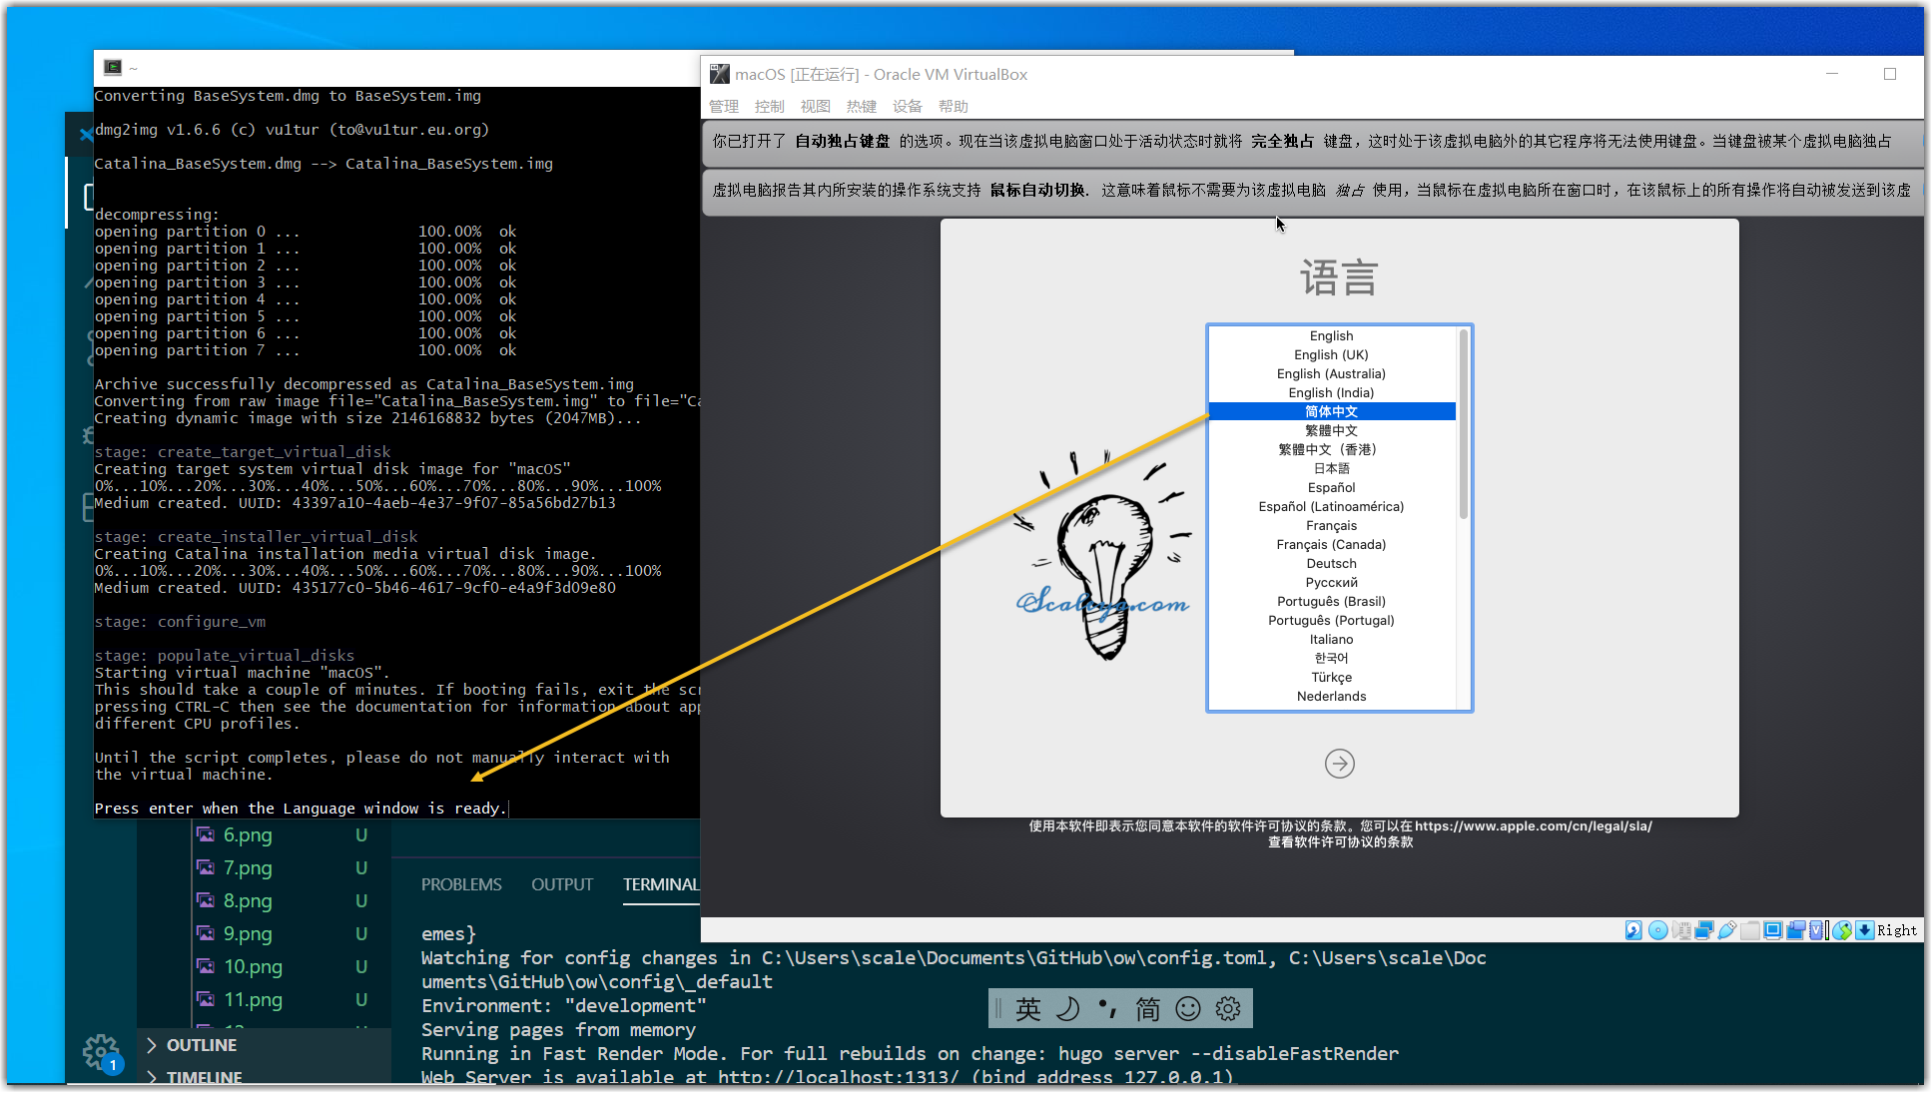Select Français in the language list

point(1331,525)
